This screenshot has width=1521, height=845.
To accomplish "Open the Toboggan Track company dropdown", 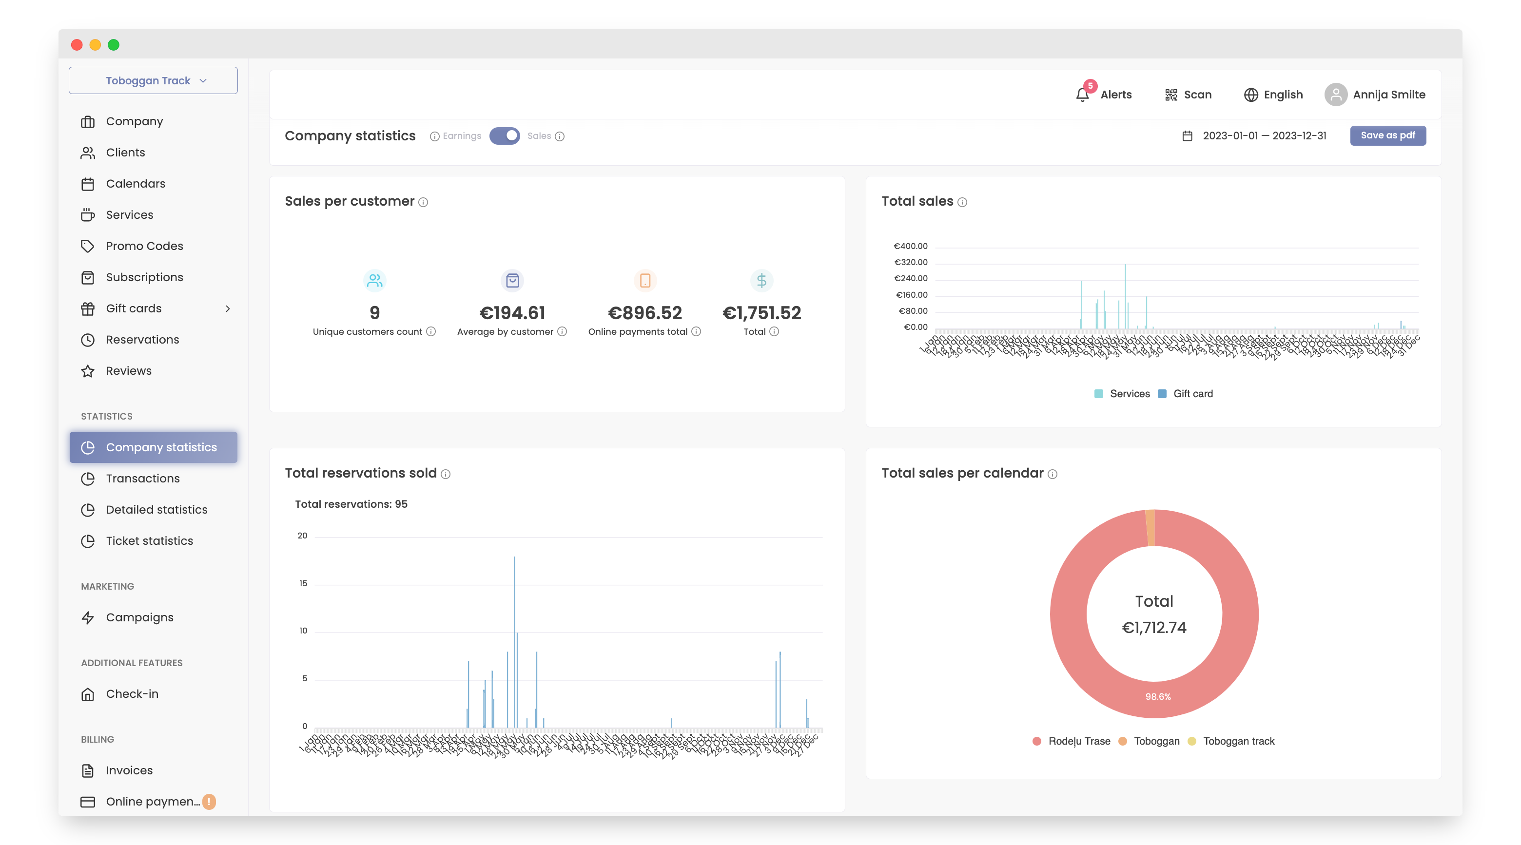I will point(153,80).
